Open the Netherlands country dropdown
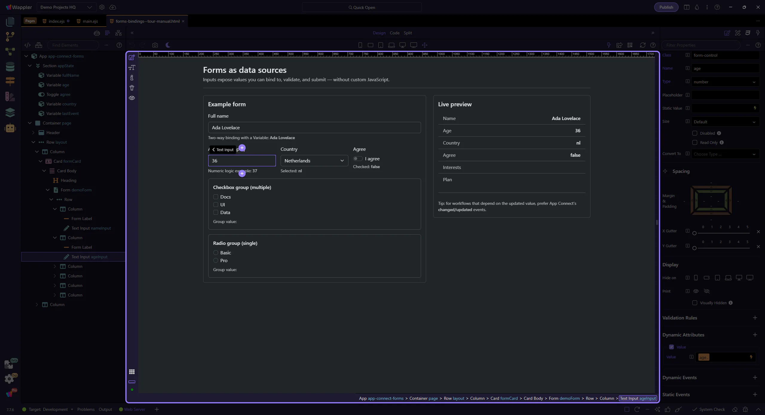This screenshot has width=765, height=415. (x=314, y=161)
